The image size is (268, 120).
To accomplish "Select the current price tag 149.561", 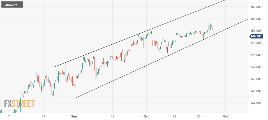I will 257,36.
